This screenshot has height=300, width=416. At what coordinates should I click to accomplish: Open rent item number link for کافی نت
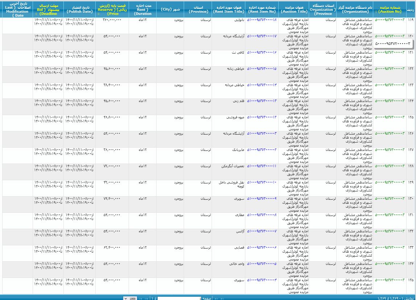262,52
